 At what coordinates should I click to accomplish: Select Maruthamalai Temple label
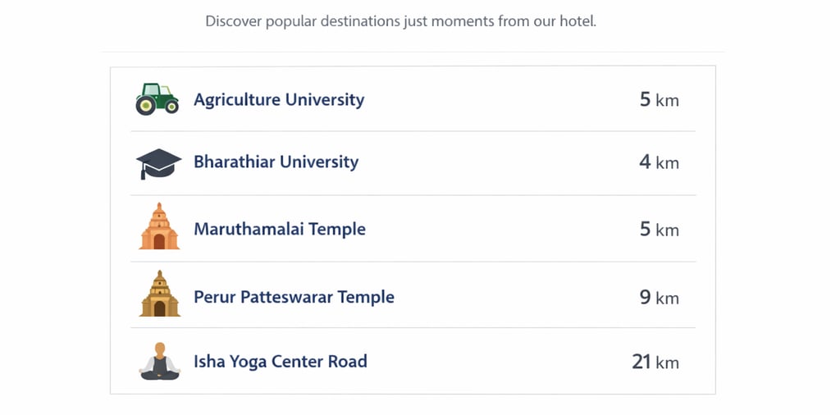280,229
